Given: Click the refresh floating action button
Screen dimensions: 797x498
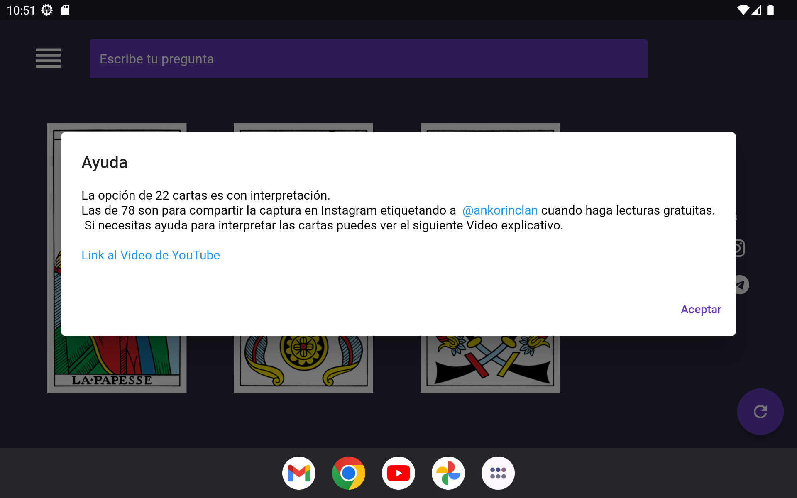Looking at the screenshot, I should pos(760,412).
